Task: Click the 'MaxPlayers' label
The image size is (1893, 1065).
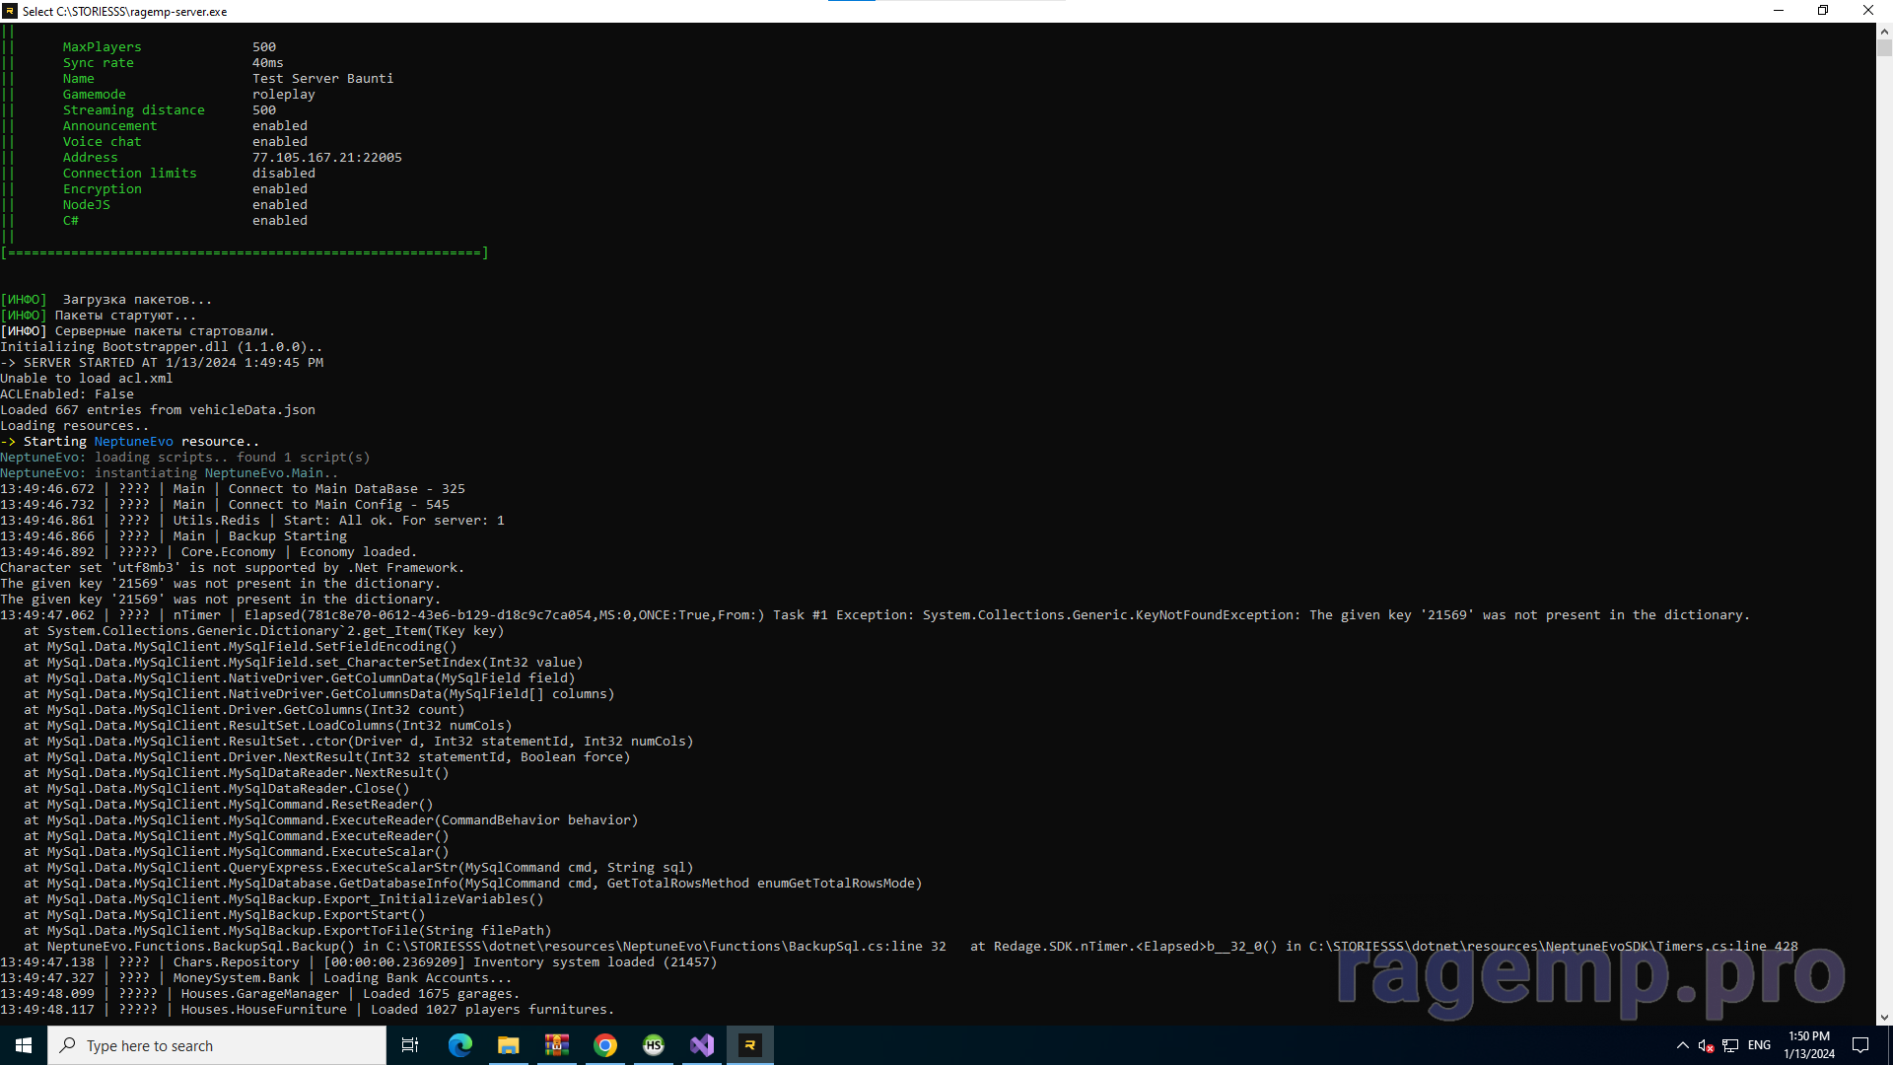Action: coord(103,46)
